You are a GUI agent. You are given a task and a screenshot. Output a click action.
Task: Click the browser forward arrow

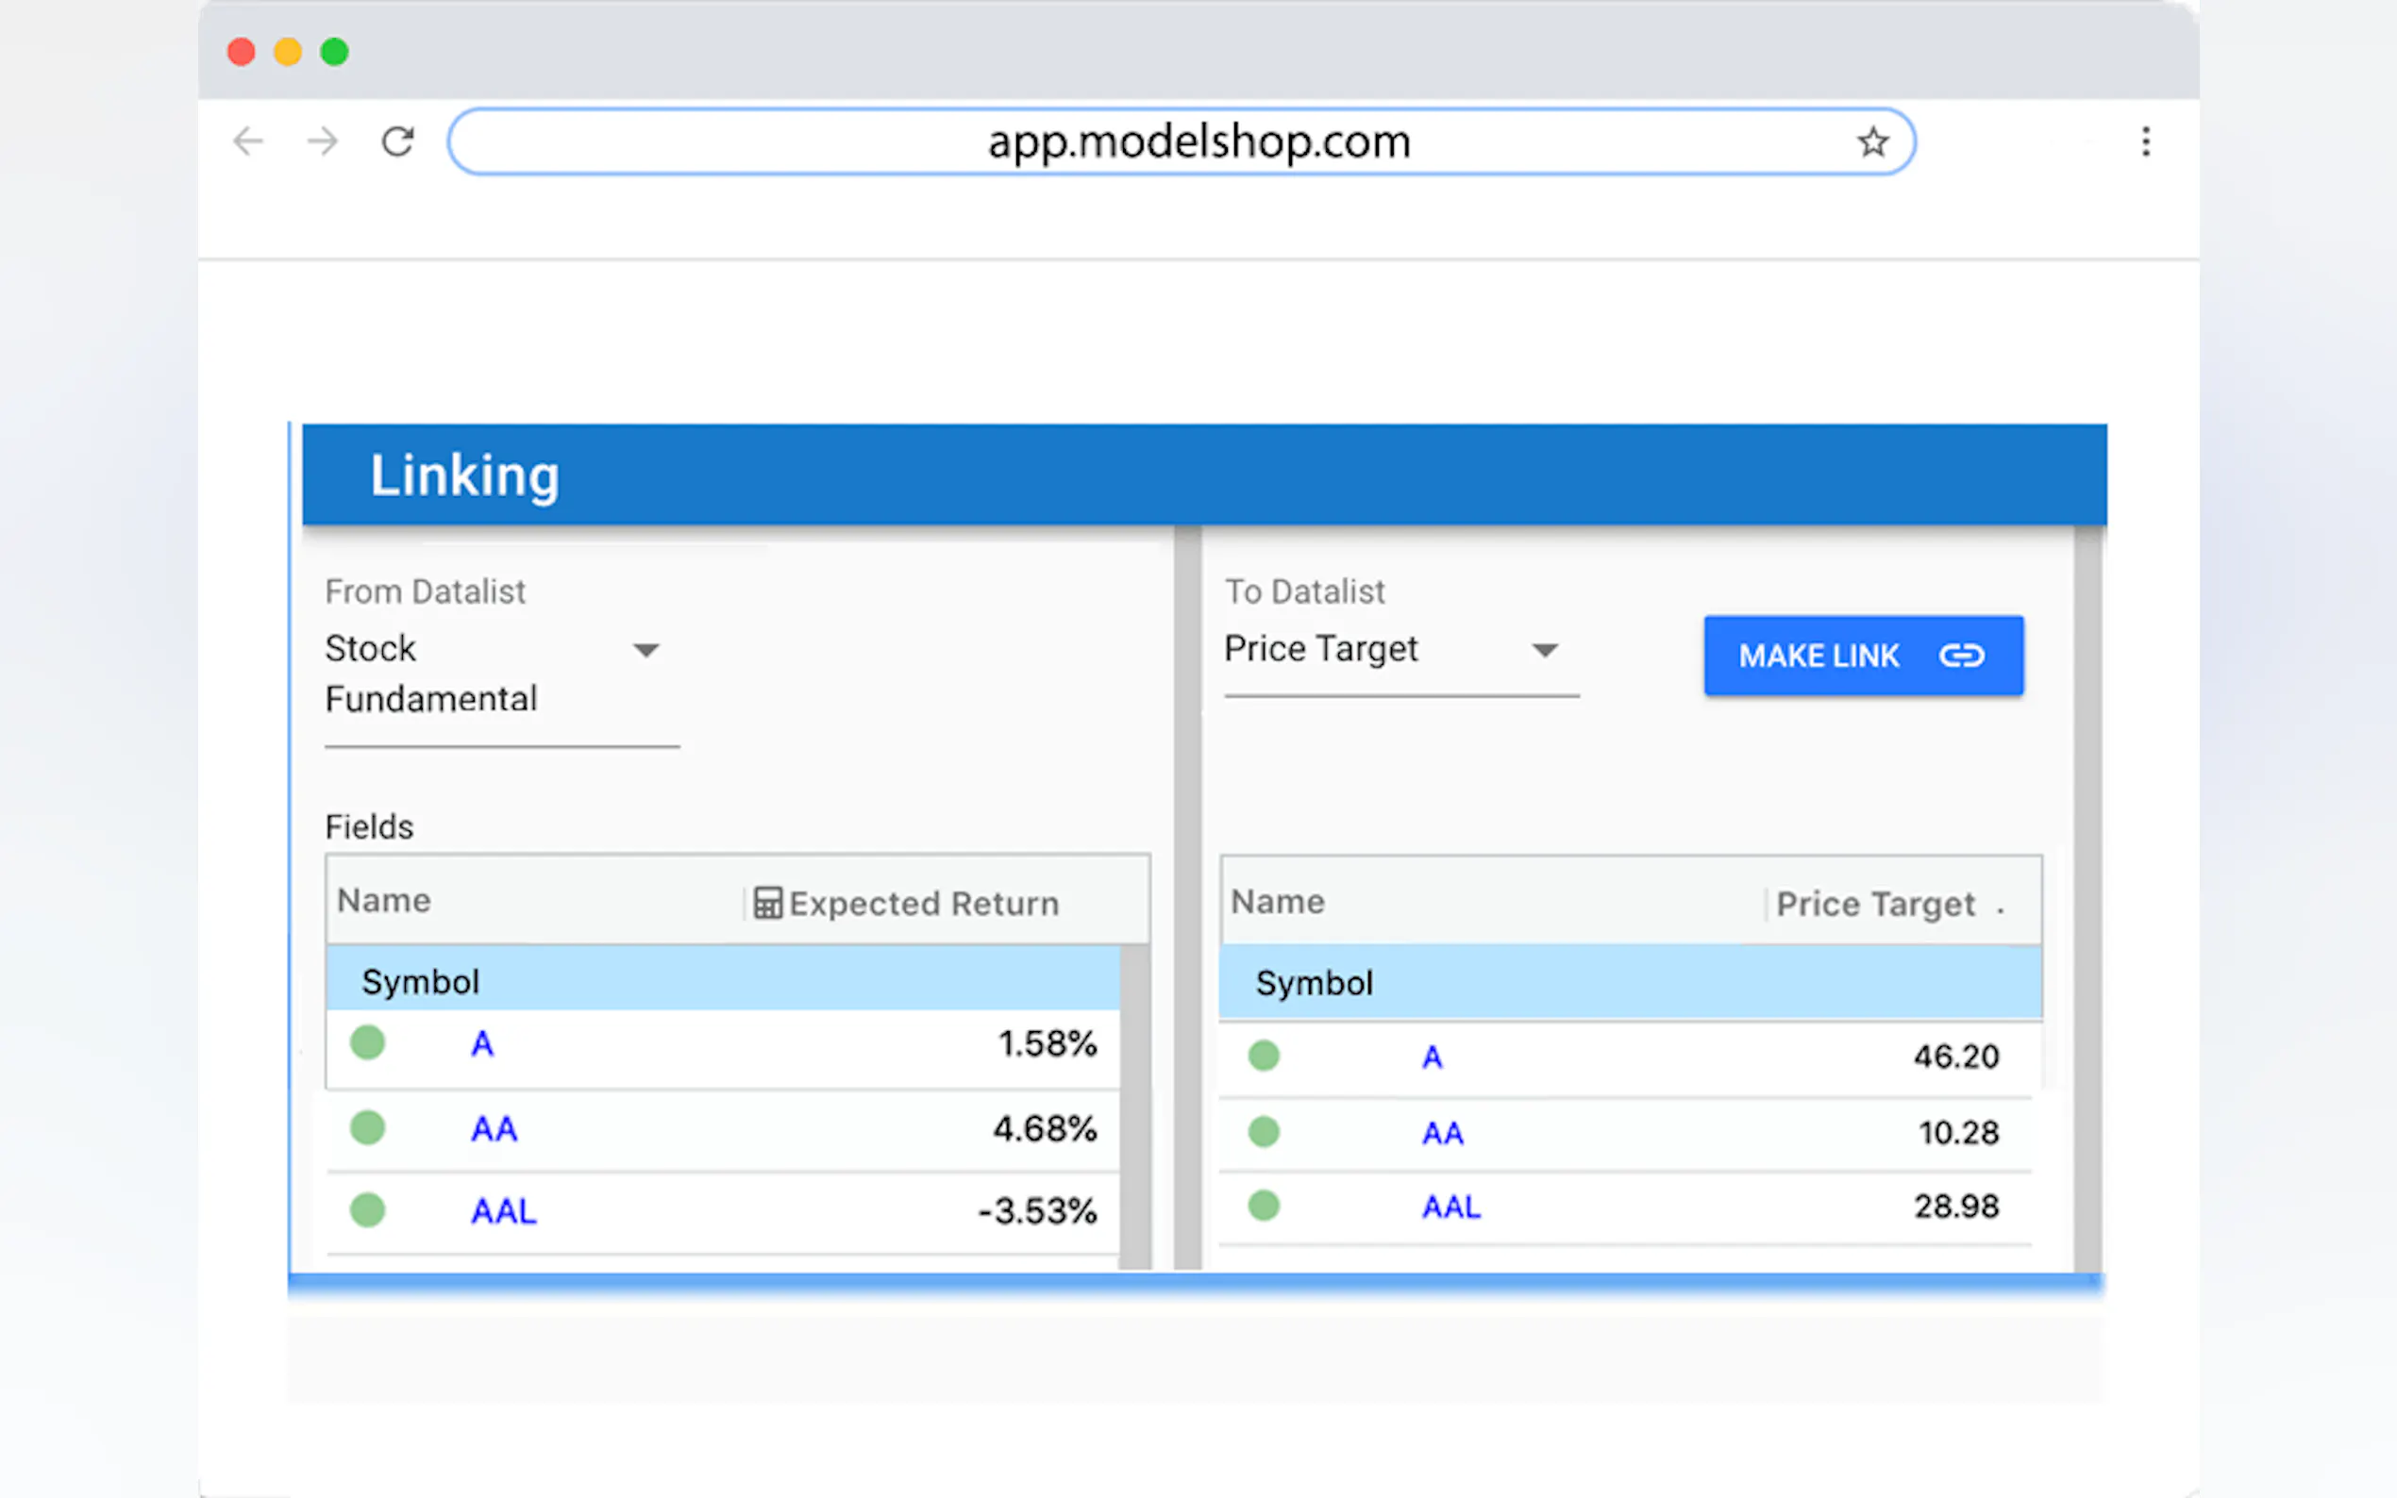(322, 141)
